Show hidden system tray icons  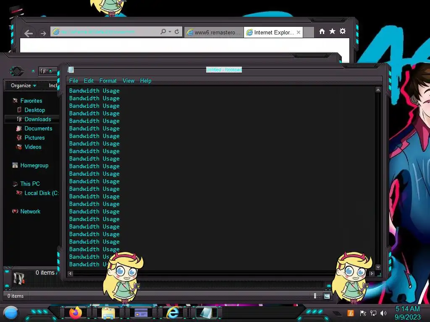point(337,313)
